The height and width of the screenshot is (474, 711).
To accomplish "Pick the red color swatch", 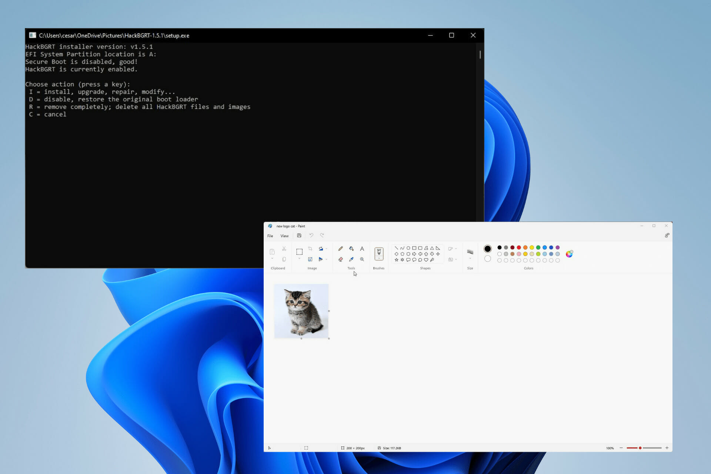I will tap(519, 247).
